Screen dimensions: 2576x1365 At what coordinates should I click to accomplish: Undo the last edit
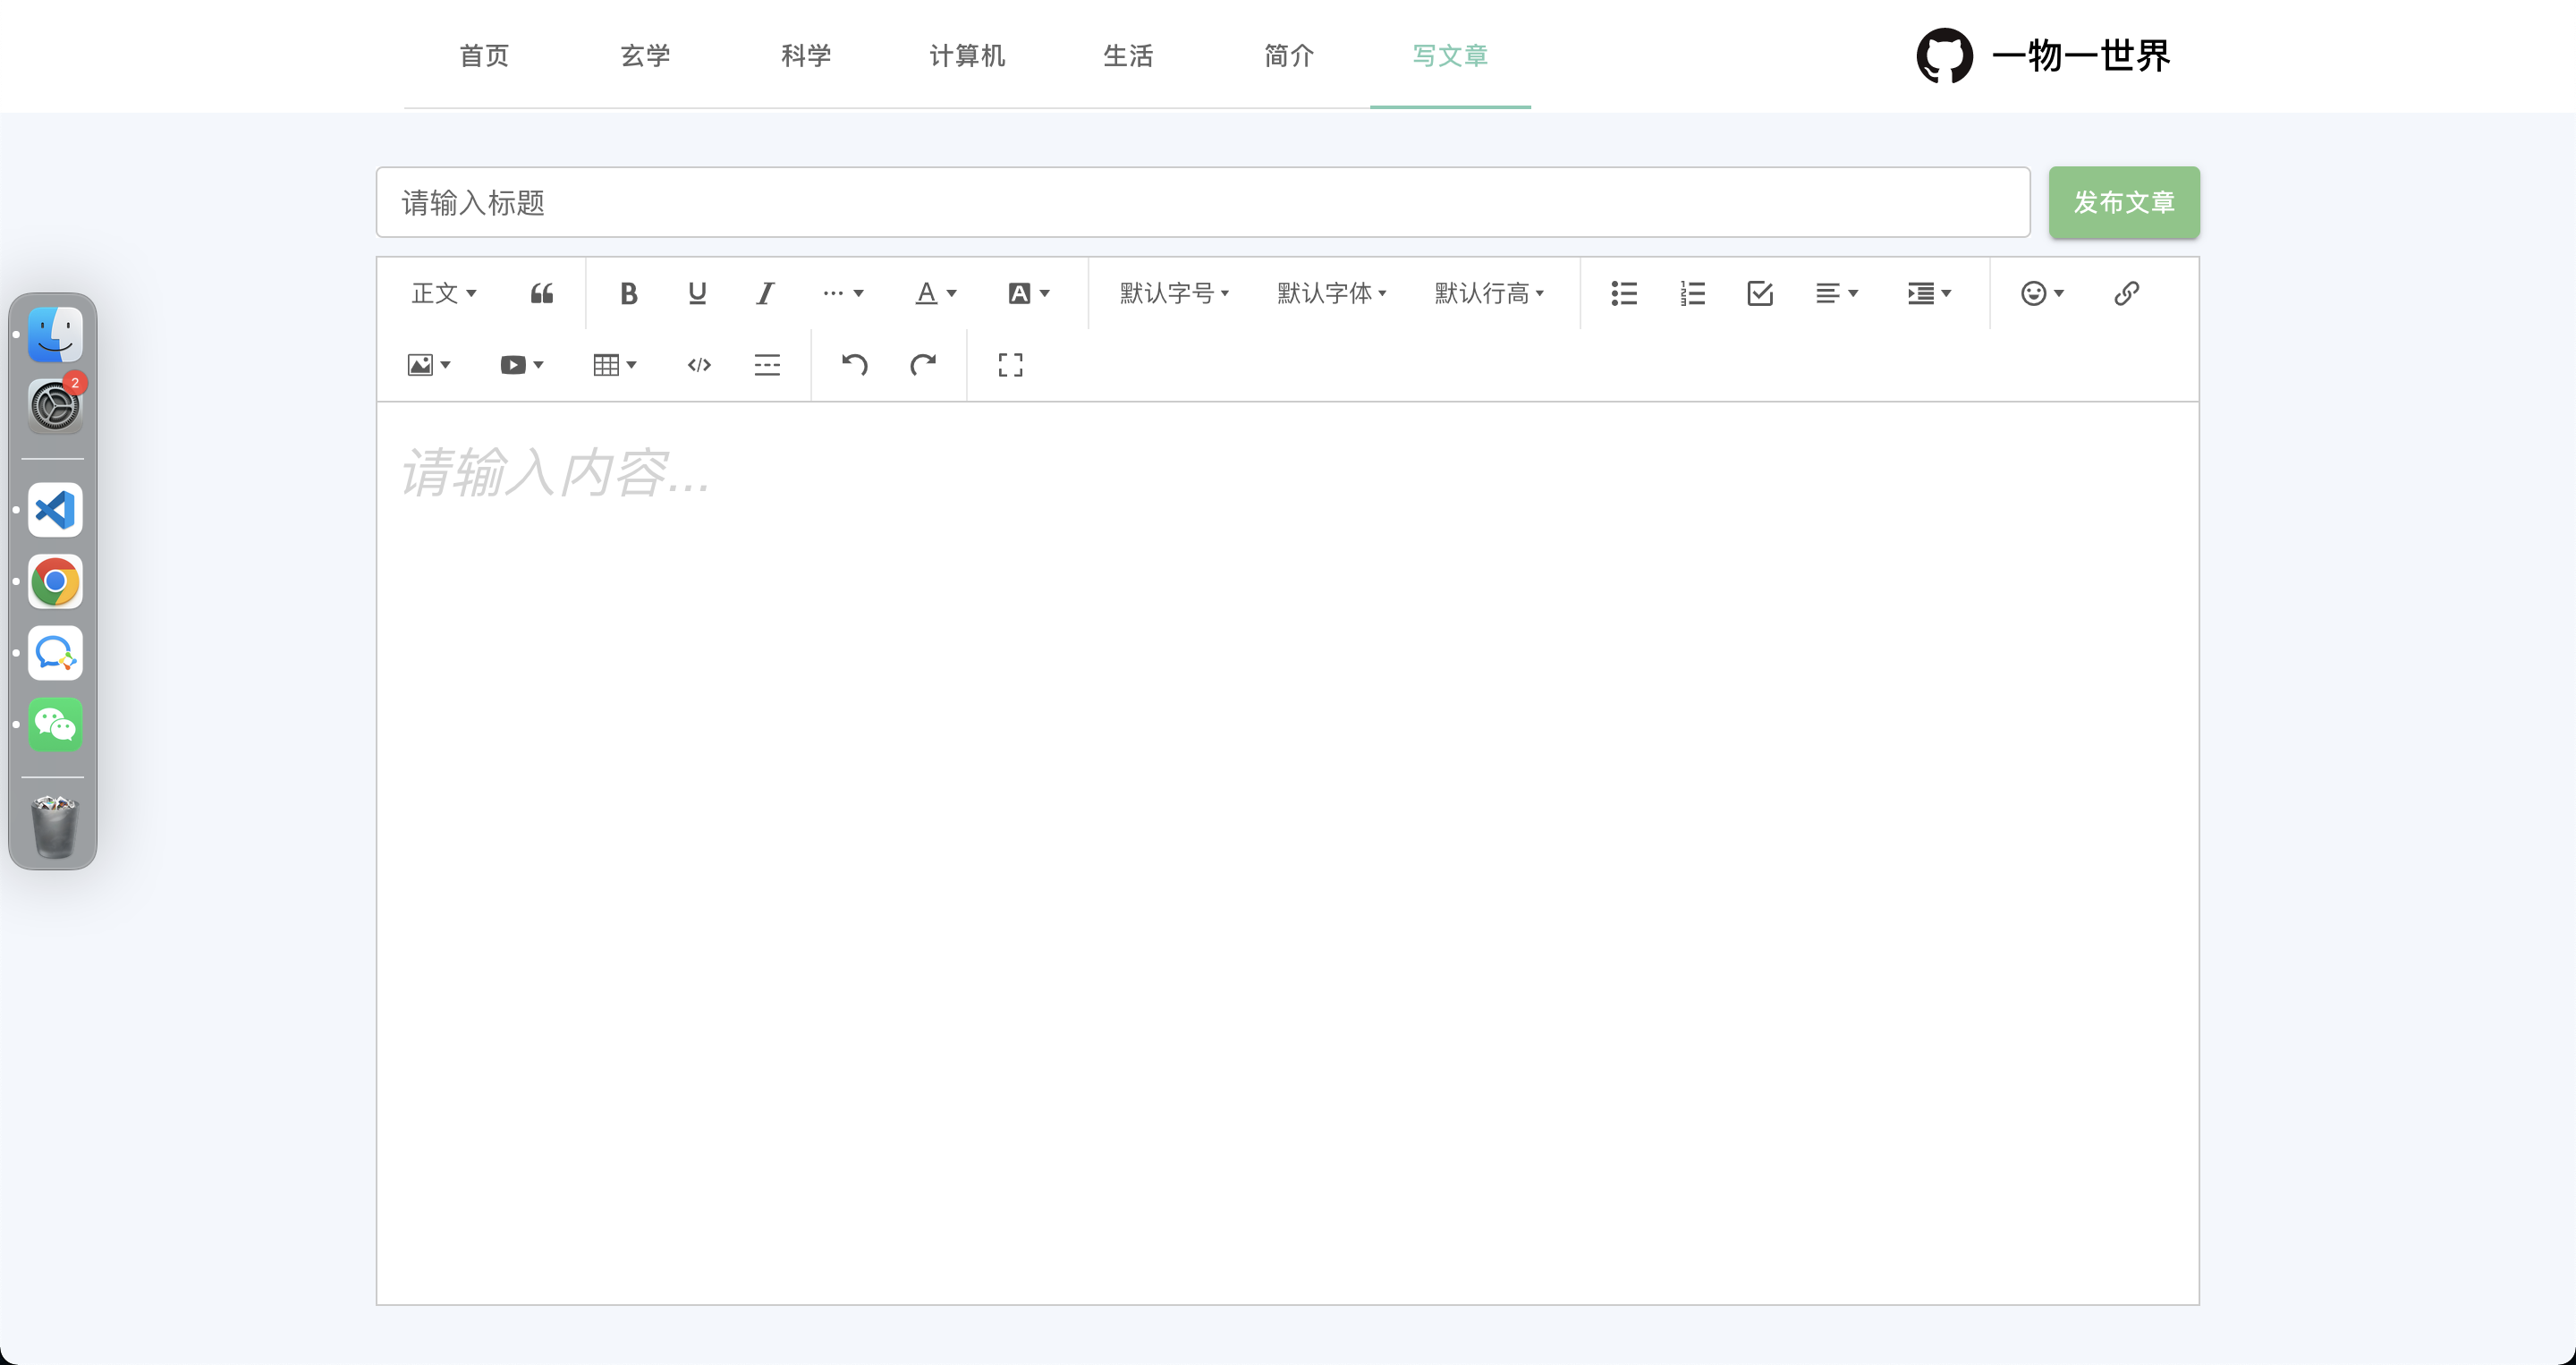854,365
